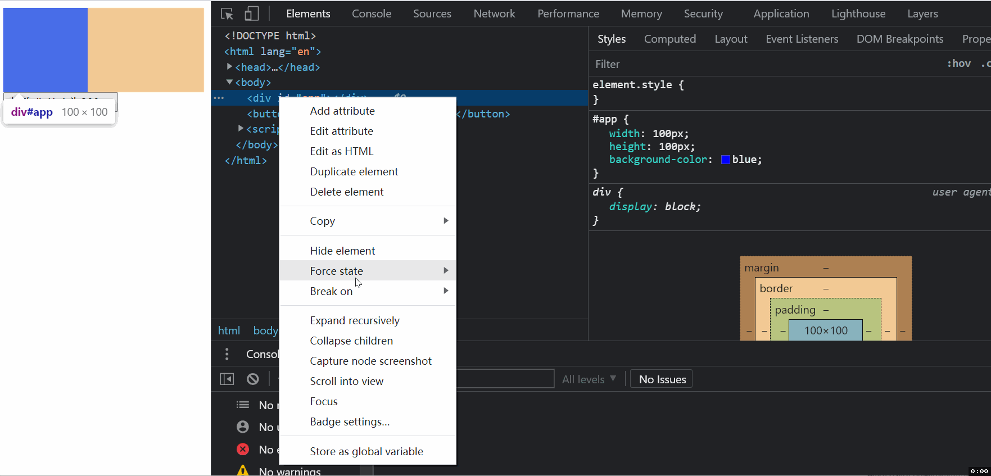This screenshot has width=991, height=476.
Task: Open the Copy submenu arrow
Action: pos(446,220)
